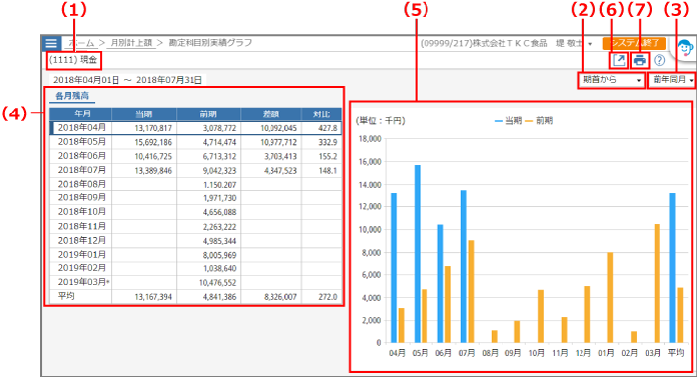The image size is (697, 377).
Task: Go to ホーム breadcrumb link
Action: click(81, 43)
